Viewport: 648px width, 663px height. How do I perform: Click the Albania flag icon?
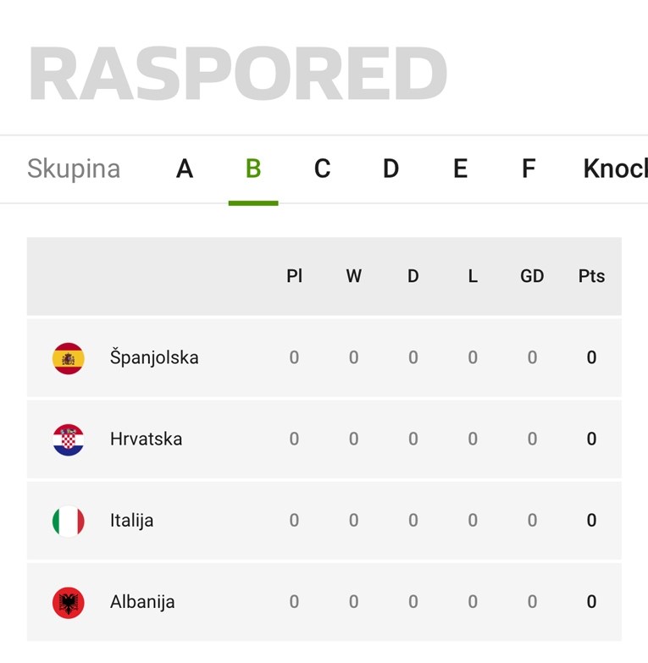(68, 603)
